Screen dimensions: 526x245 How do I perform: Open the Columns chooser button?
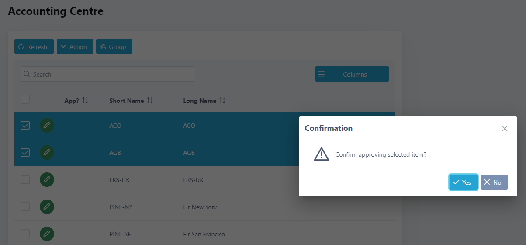pos(352,74)
